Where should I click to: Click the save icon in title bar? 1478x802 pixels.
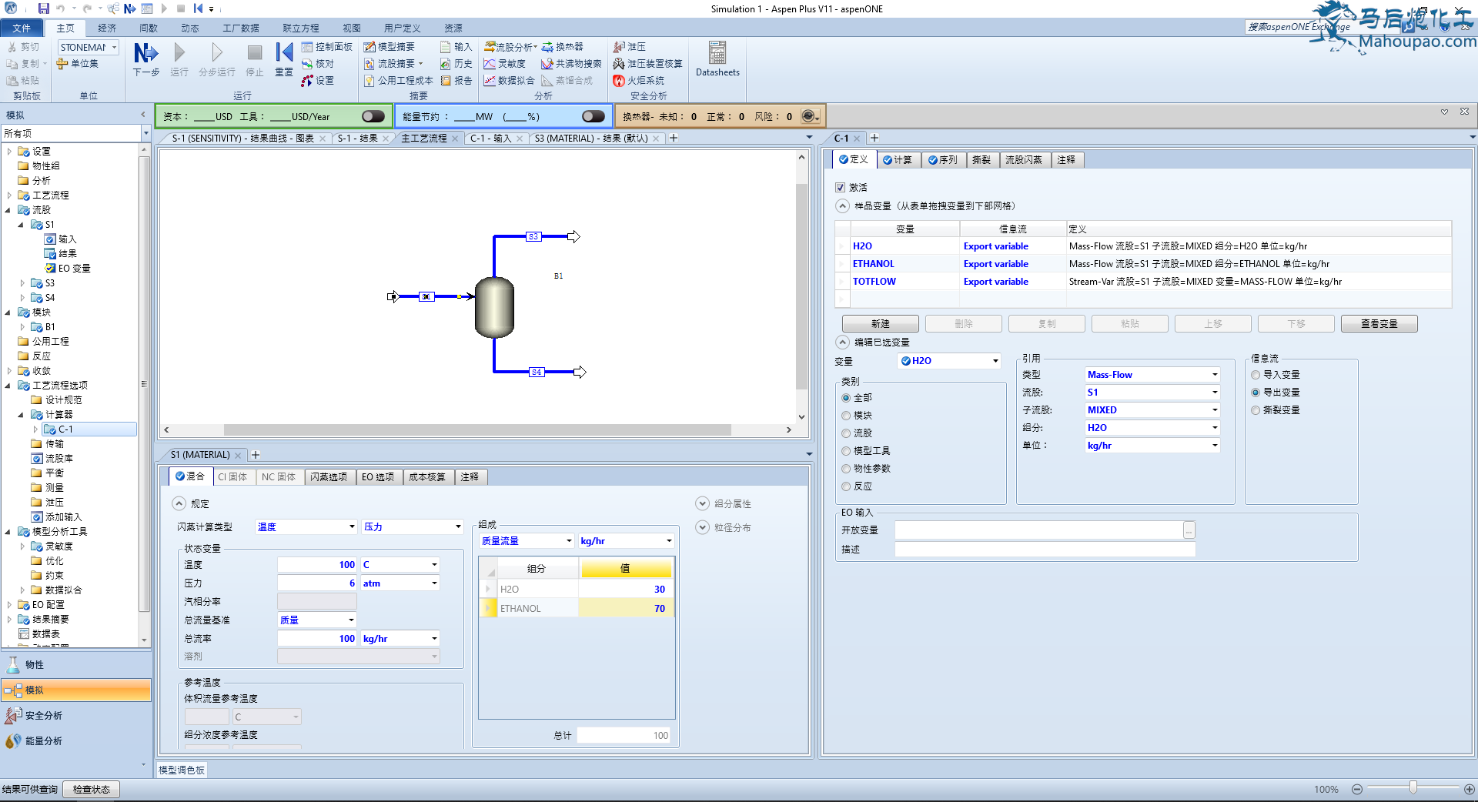coord(43,8)
